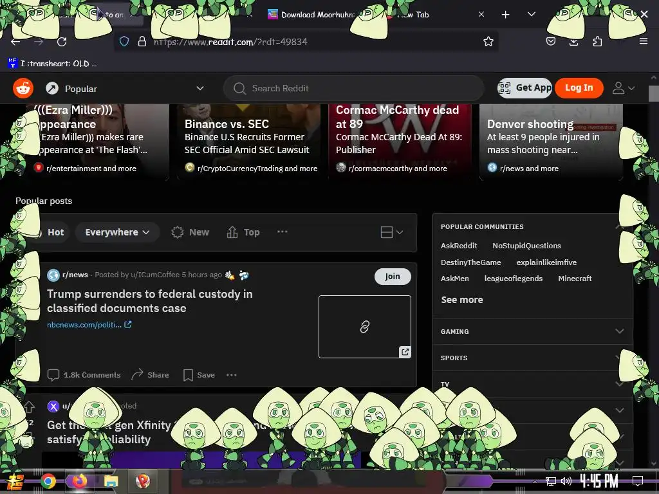Open the extensions puzzle icon
The image size is (659, 494).
[x=597, y=41]
